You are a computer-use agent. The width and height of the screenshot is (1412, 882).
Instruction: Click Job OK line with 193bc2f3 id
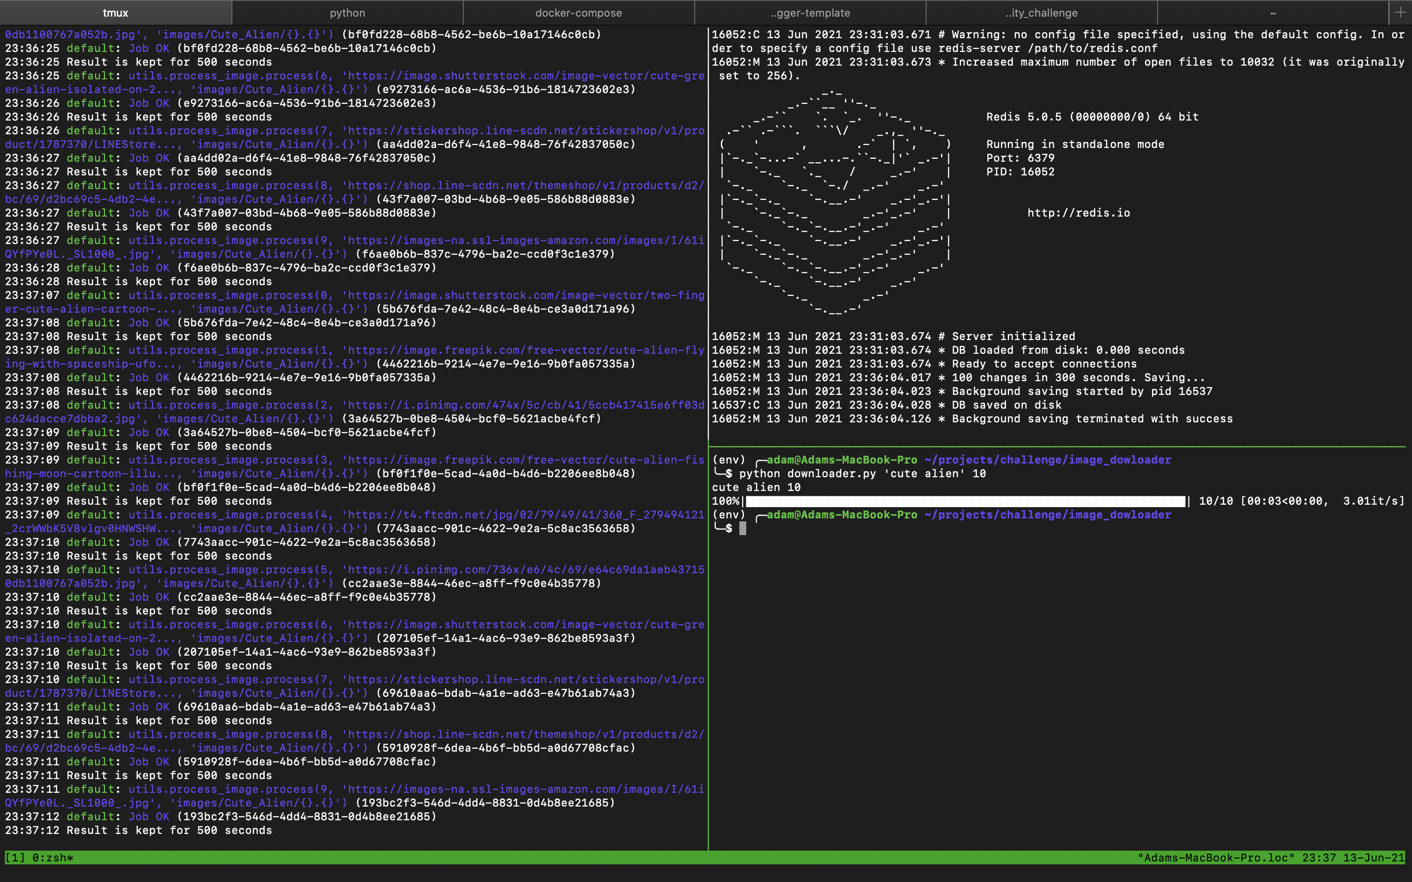click(x=221, y=817)
